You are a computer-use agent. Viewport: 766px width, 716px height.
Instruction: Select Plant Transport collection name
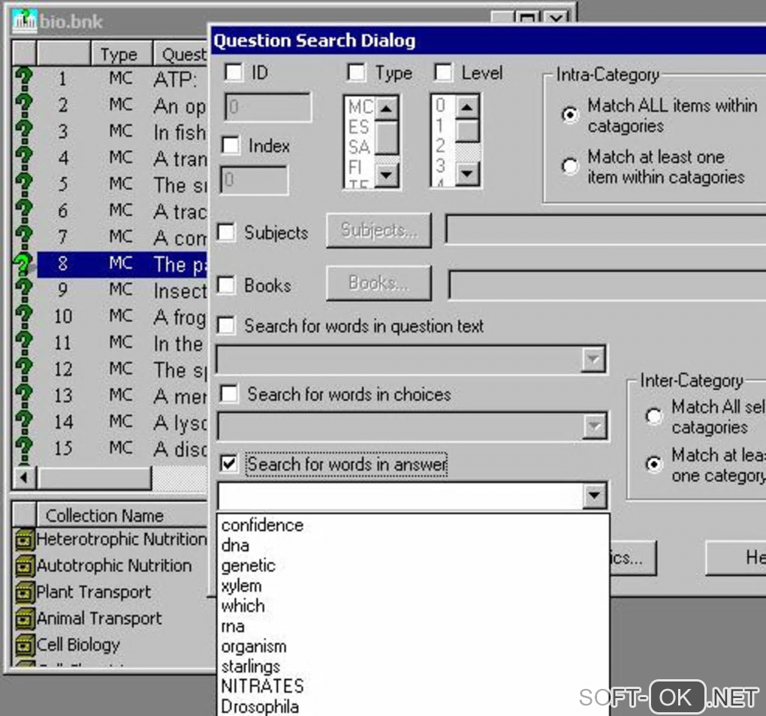point(93,592)
